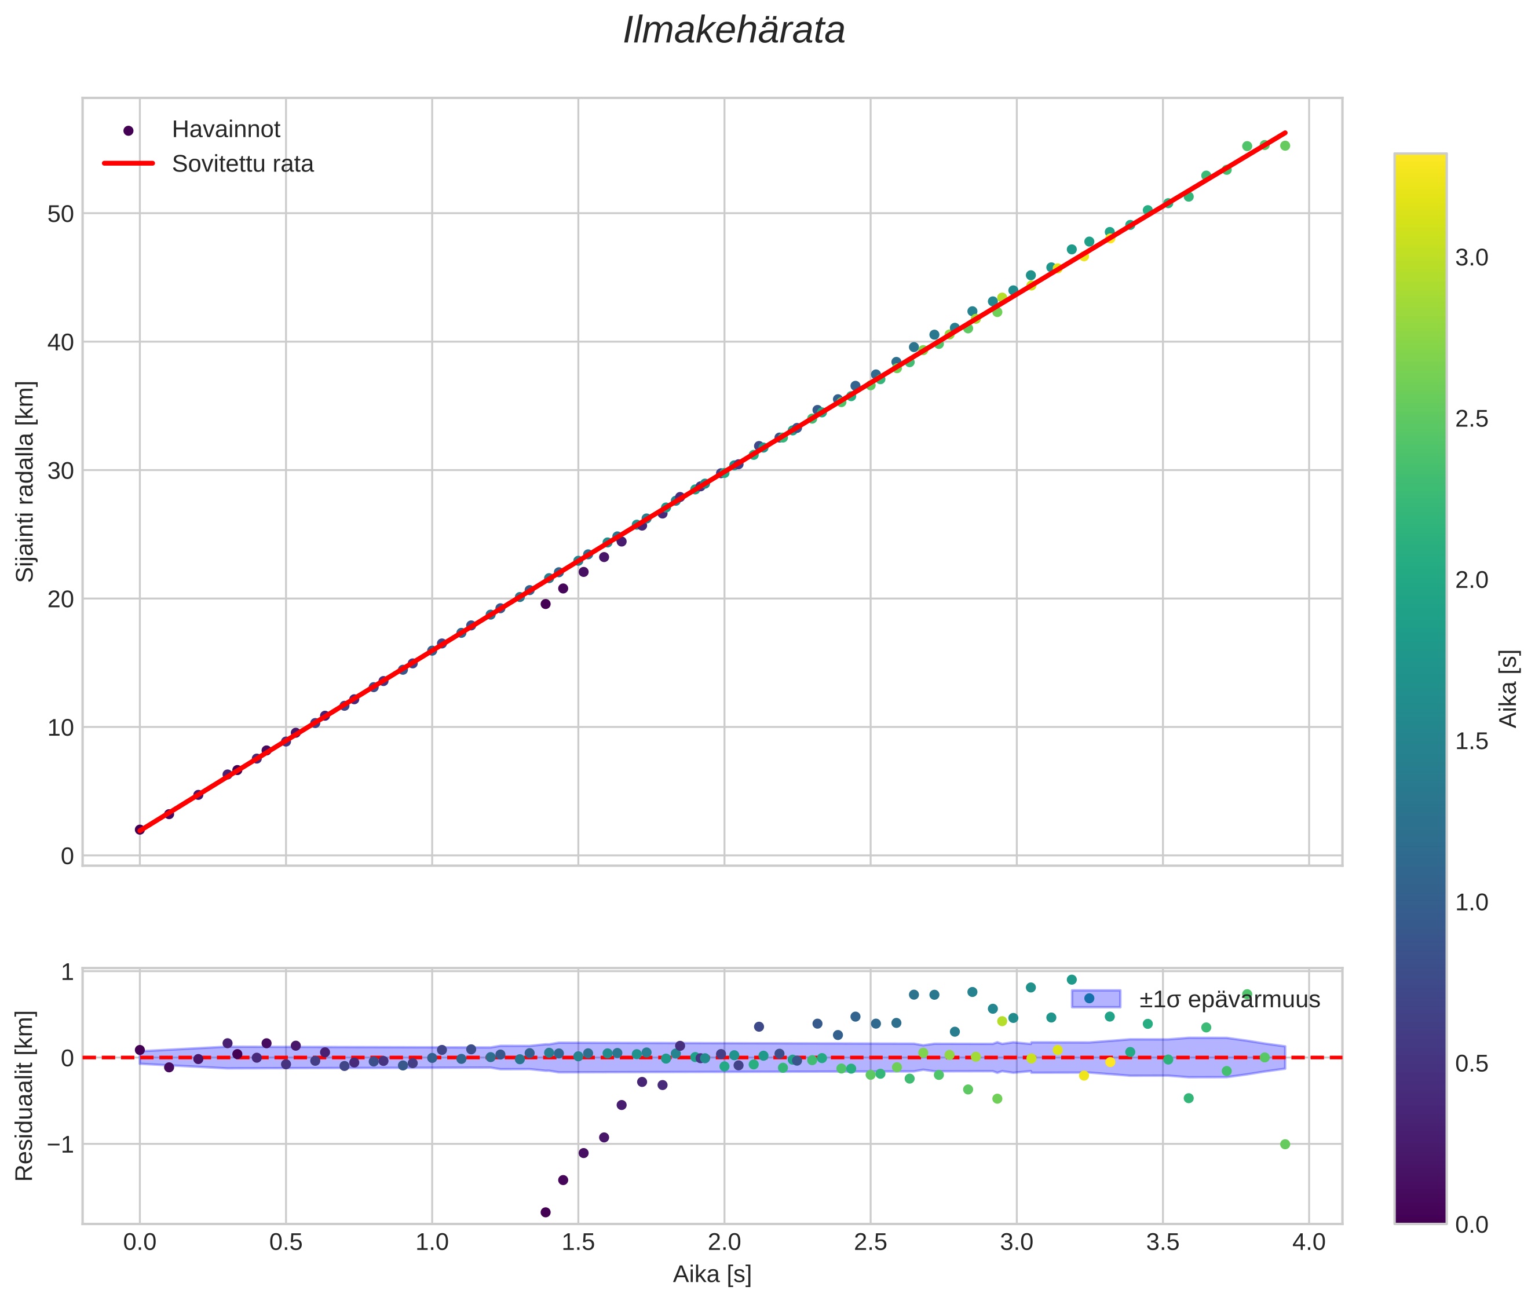The height and width of the screenshot is (1301, 1535).
Task: Click the Sovitettu rata legend label
Action: pos(243,164)
